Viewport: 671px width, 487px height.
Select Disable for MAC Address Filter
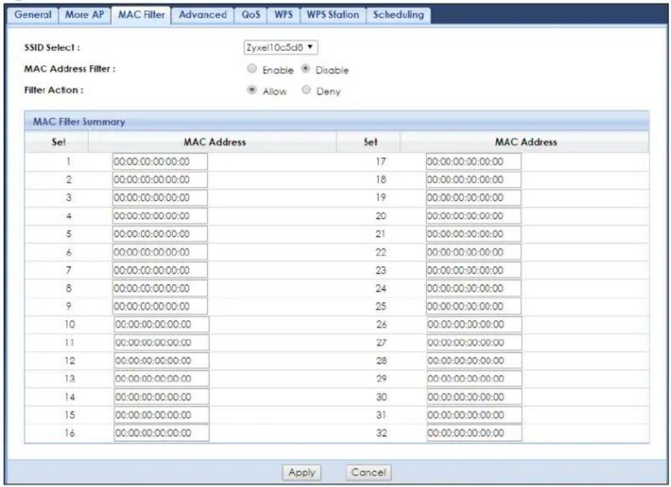click(x=306, y=68)
